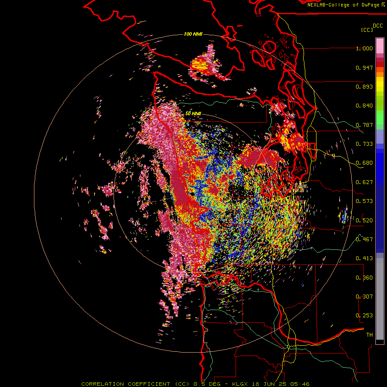
Task: Click the isolated blue echo near the right edge
Action: [344, 215]
